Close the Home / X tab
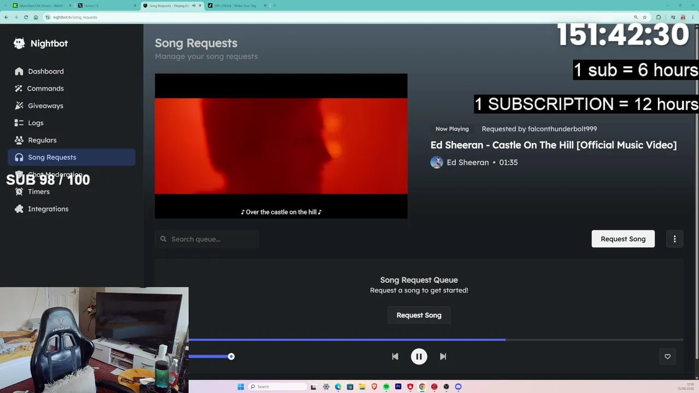The image size is (699, 393). pos(135,5)
